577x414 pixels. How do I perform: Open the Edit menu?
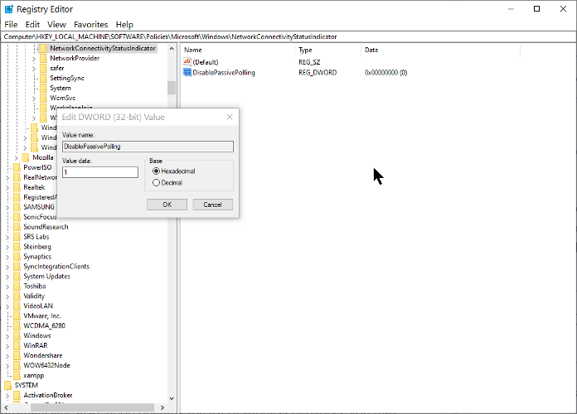pos(32,25)
